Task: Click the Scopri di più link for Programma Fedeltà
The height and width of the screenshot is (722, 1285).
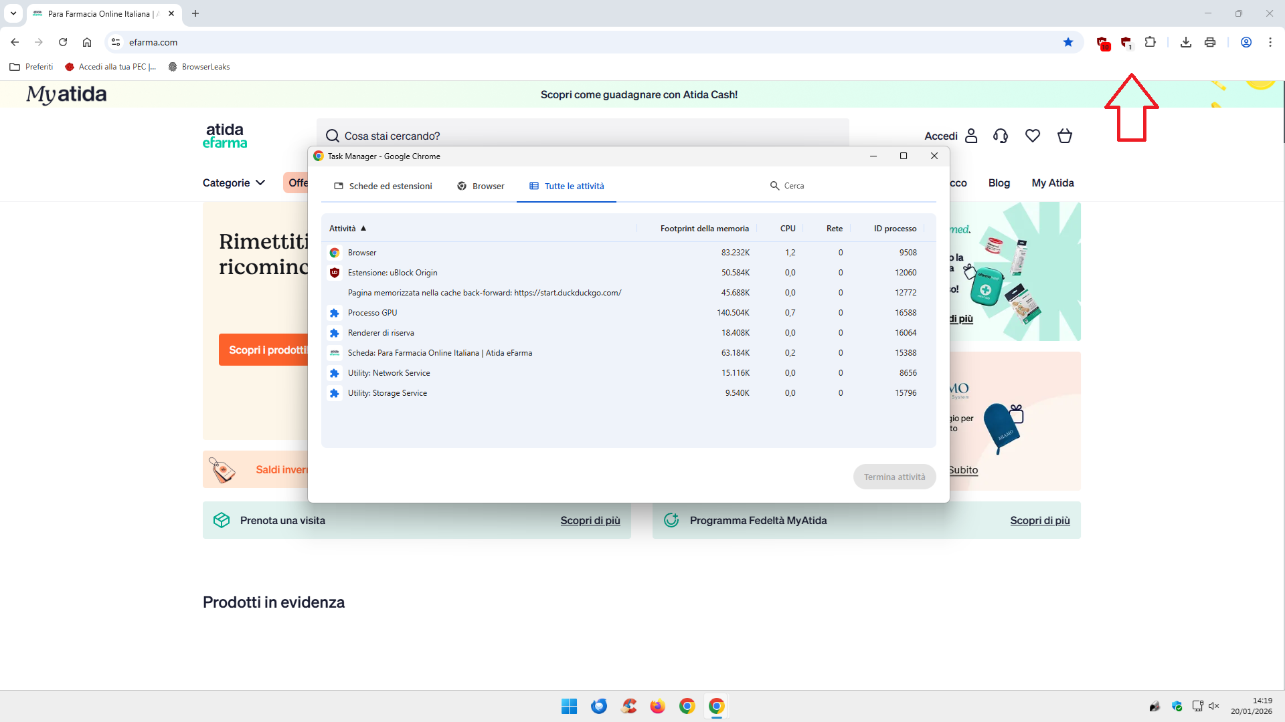Action: [1039, 520]
